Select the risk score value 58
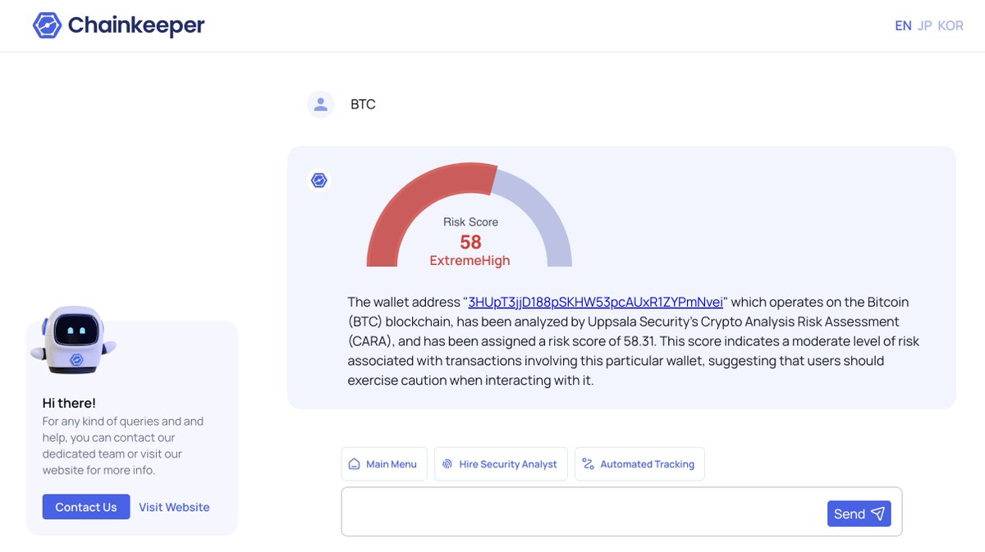 coord(470,242)
